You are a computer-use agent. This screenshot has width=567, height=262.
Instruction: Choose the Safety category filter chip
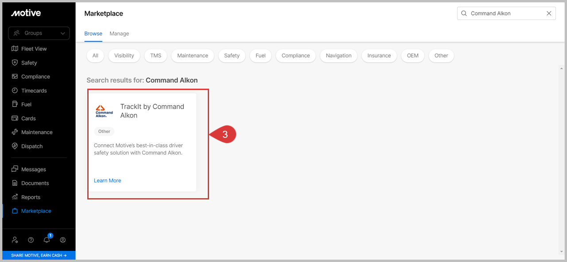[232, 55]
